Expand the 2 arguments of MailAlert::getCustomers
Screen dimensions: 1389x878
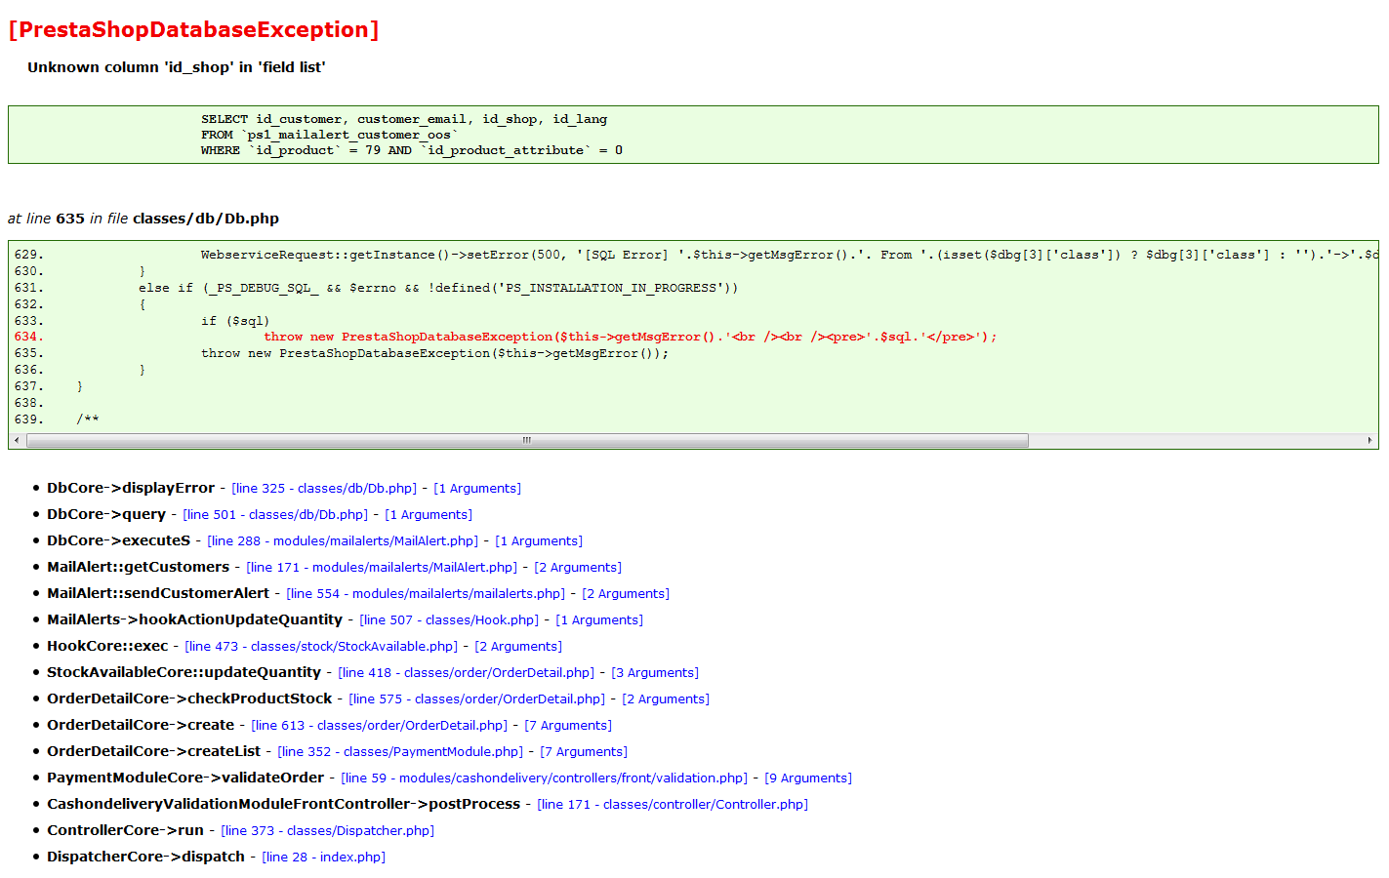point(578,568)
